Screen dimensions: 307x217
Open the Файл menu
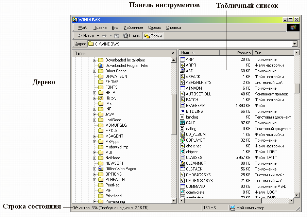point(83,28)
